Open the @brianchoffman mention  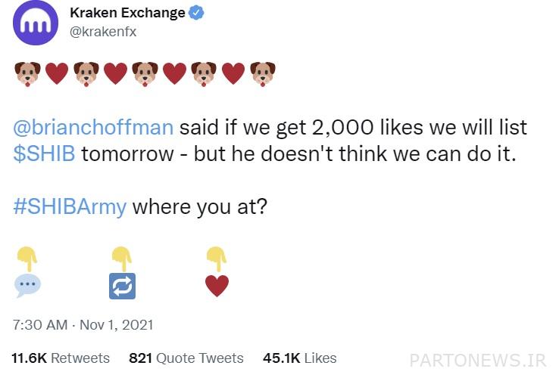(93, 128)
